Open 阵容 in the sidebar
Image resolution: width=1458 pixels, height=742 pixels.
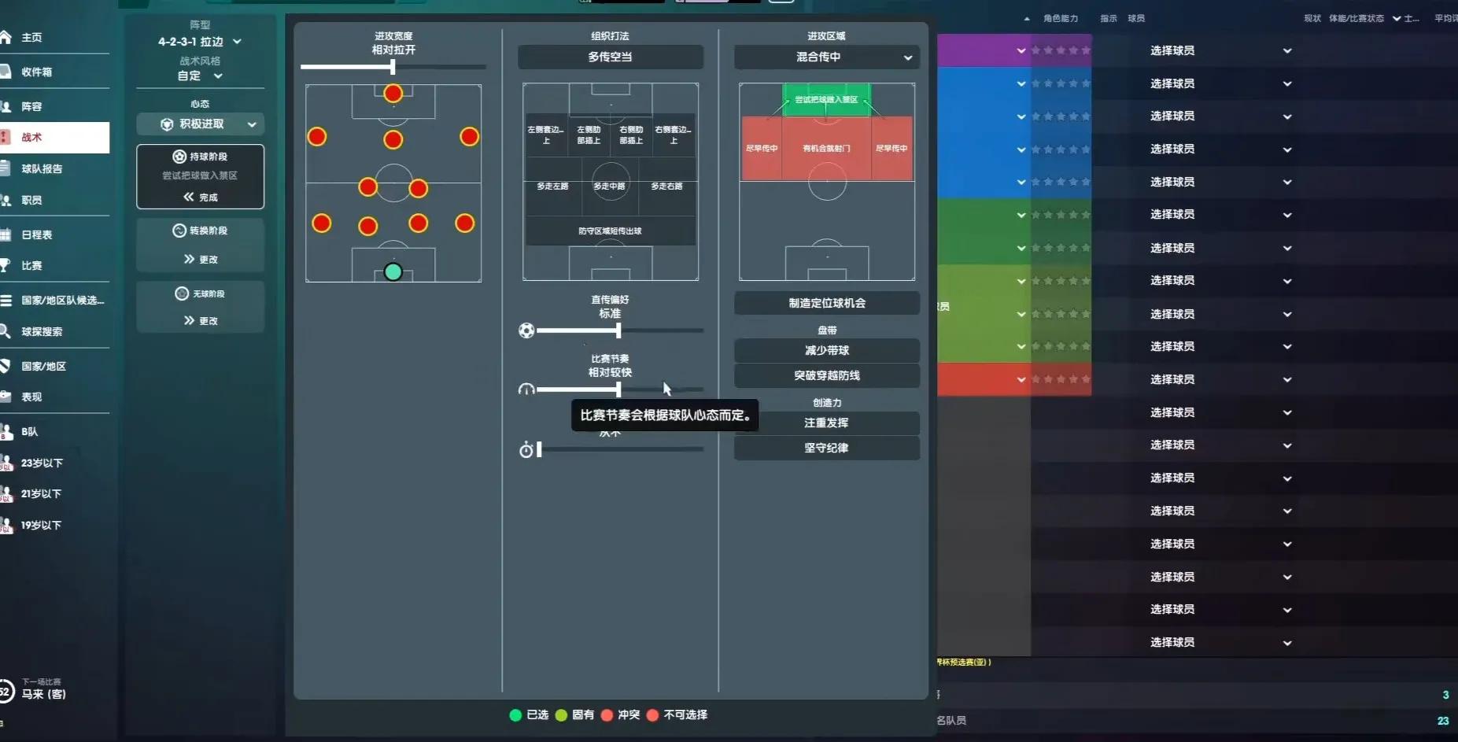tap(32, 107)
